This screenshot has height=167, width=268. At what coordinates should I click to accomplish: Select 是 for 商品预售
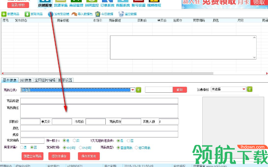[x=22, y=147]
